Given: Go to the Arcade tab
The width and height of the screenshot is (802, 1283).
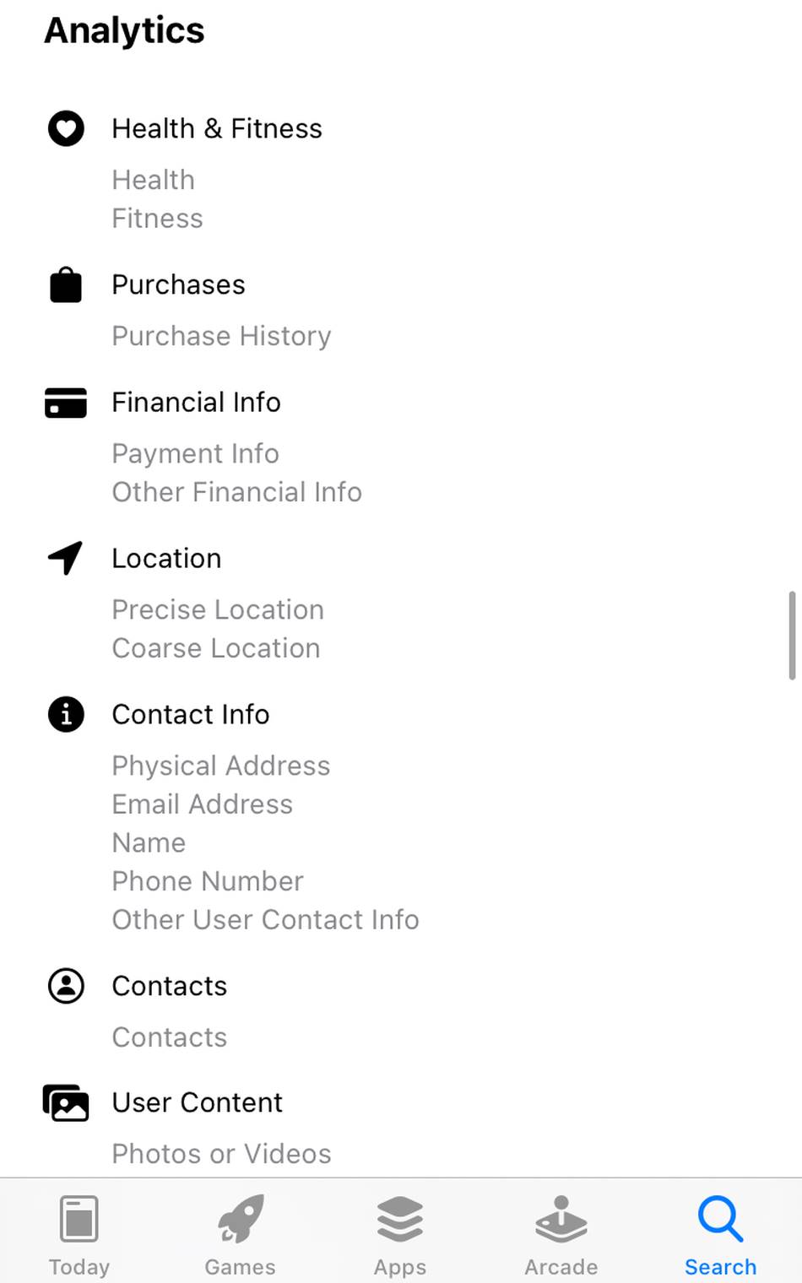Looking at the screenshot, I should [x=561, y=1235].
